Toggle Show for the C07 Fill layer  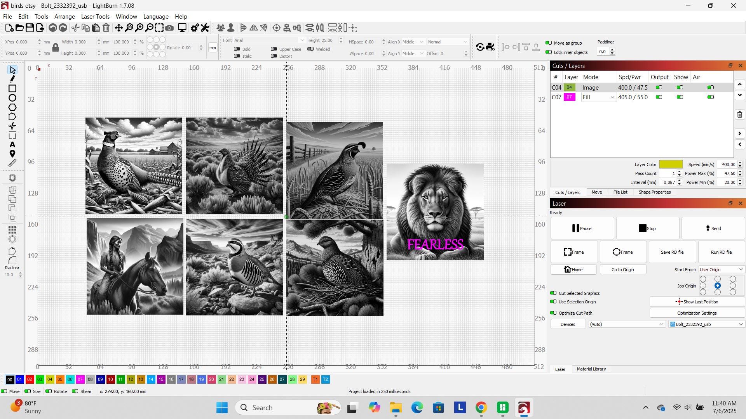point(680,97)
